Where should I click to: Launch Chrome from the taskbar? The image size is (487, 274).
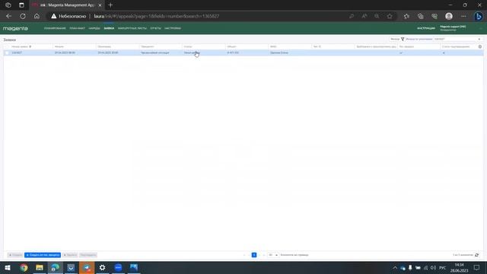24,267
